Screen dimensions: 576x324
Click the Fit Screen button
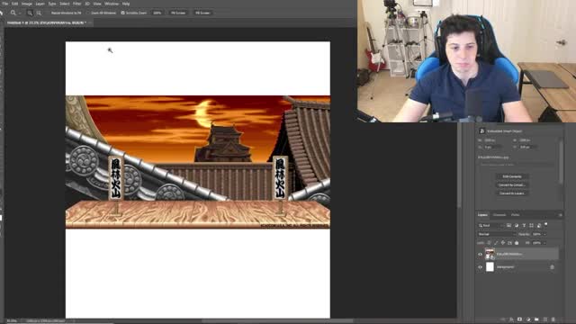pyautogui.click(x=178, y=13)
